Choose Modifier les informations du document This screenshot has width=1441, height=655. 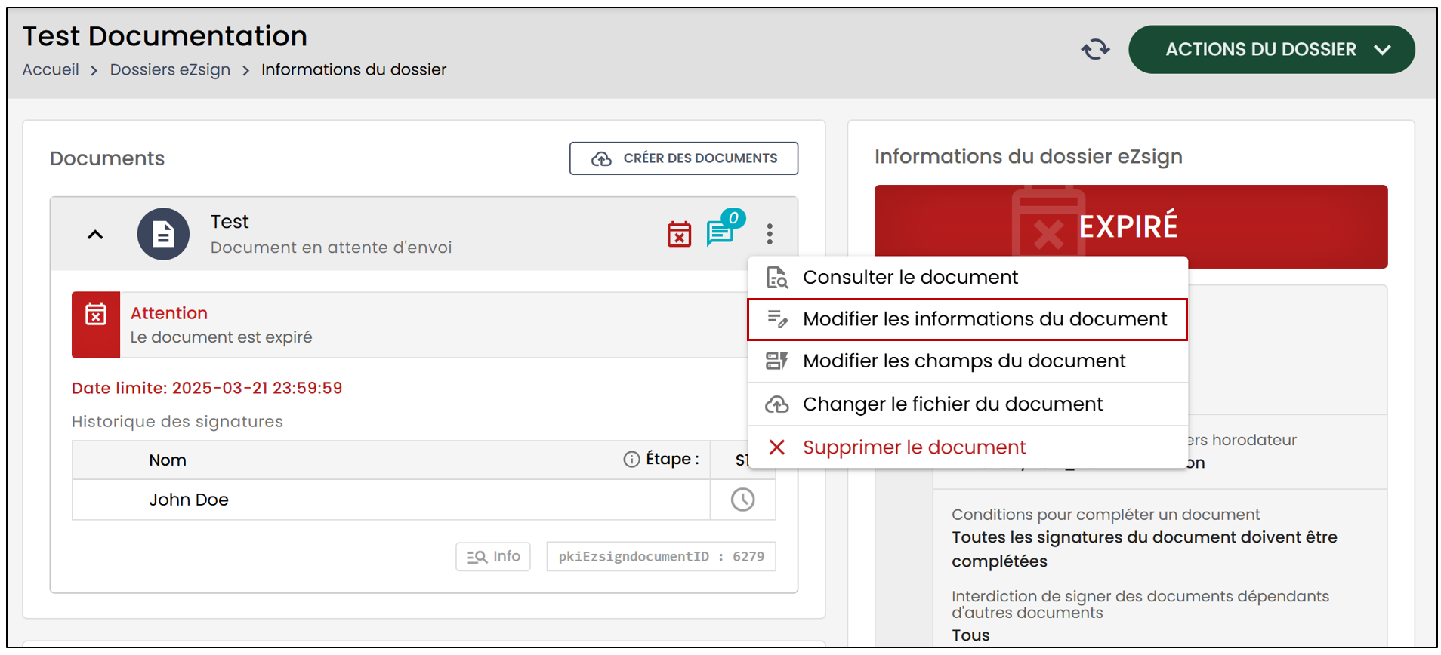967,319
